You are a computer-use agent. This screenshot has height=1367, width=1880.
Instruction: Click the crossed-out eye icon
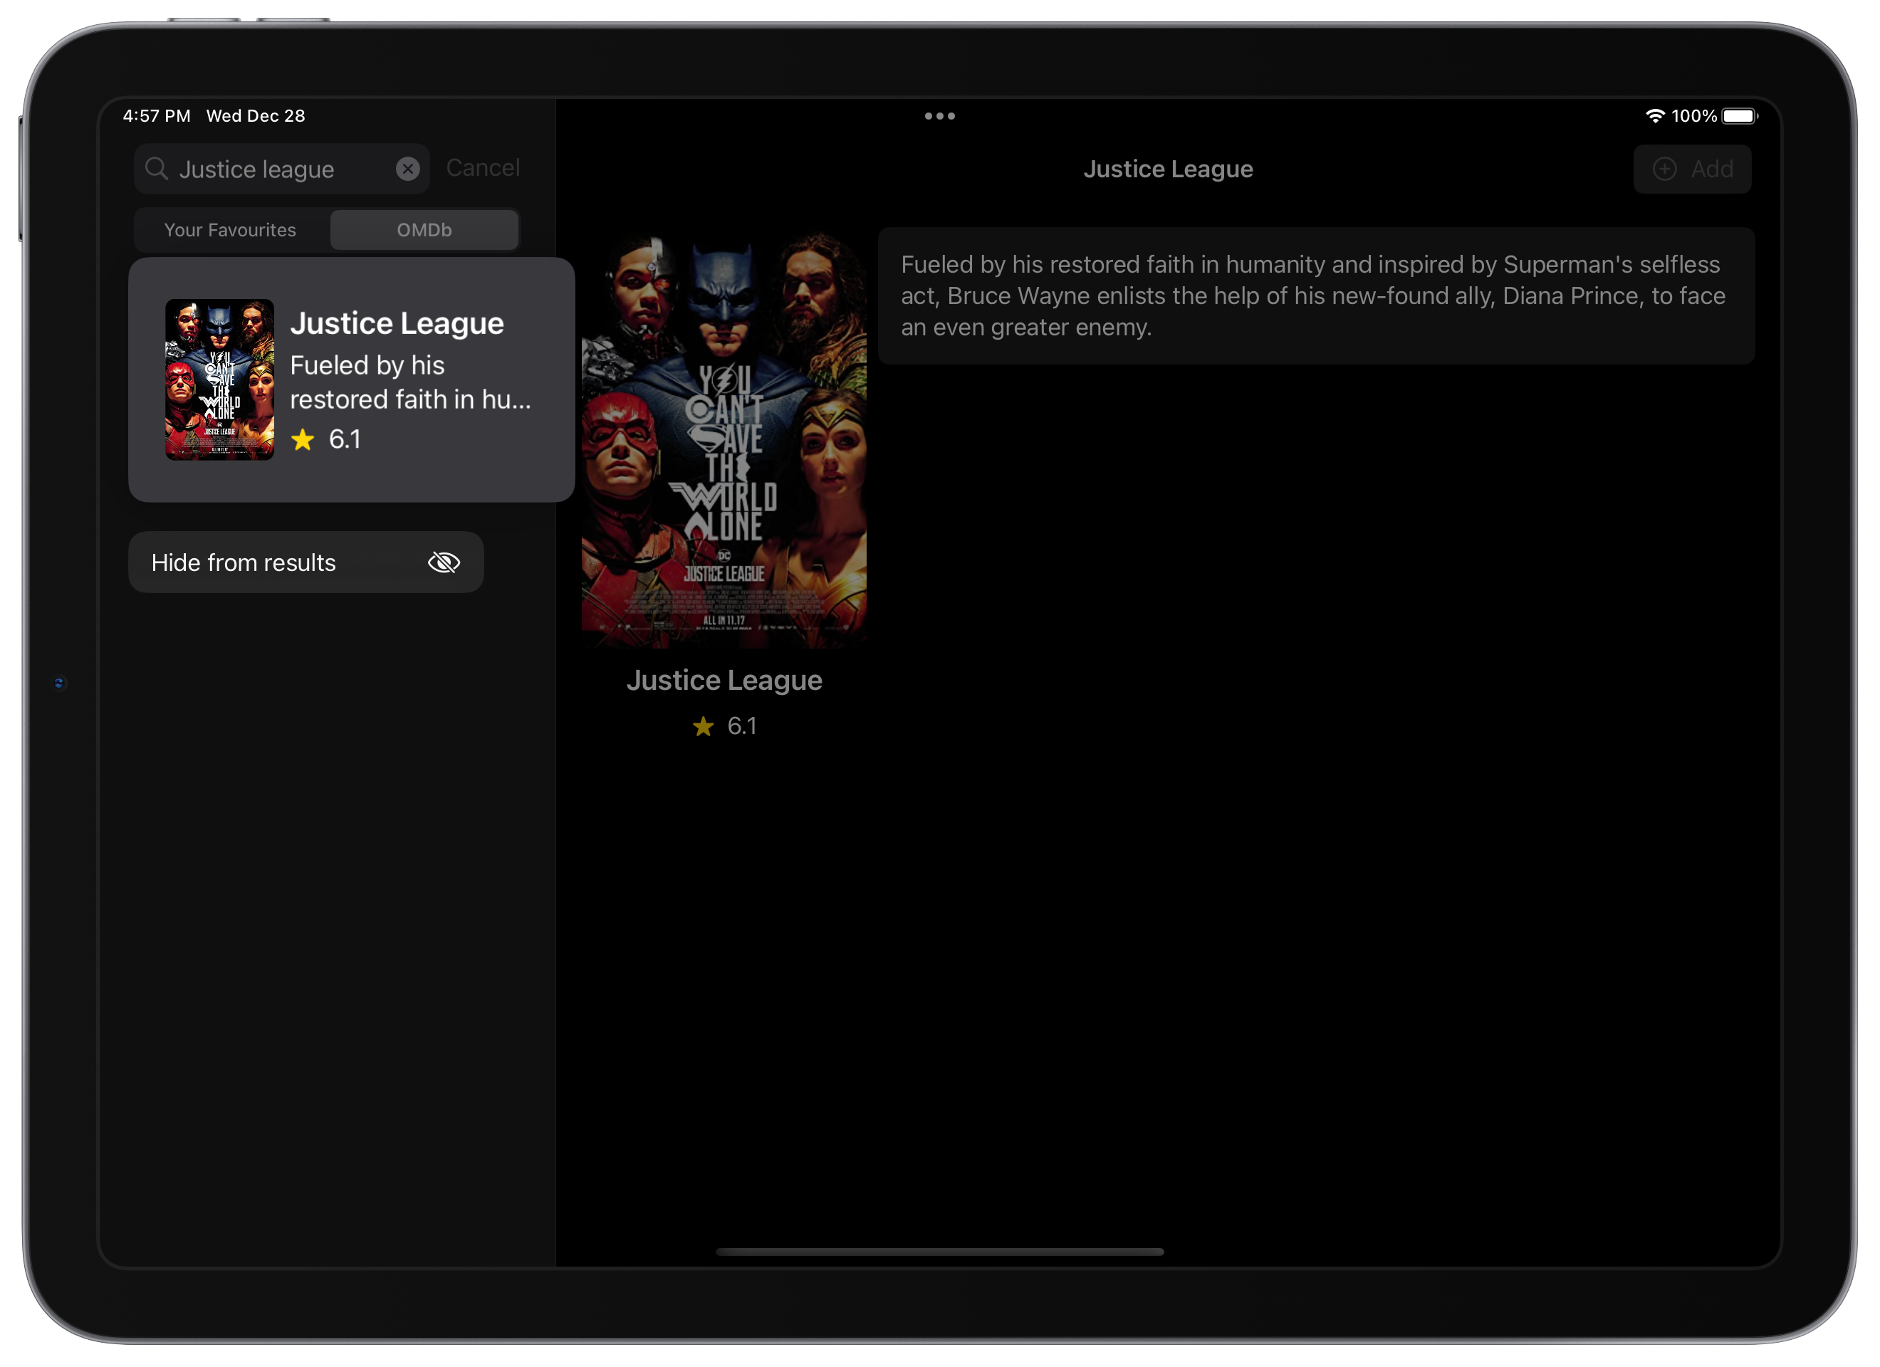pyautogui.click(x=444, y=563)
